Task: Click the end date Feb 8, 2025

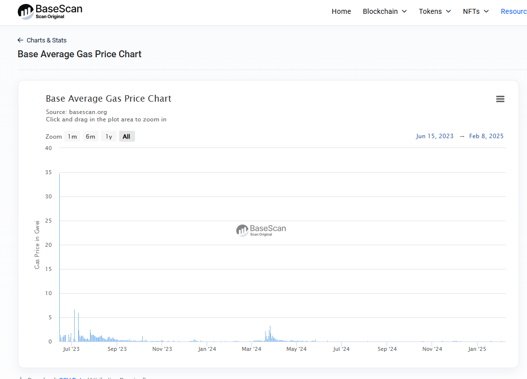Action: 486,136
